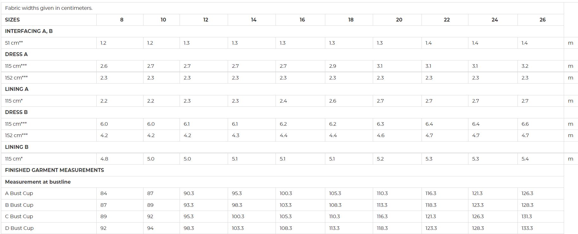The height and width of the screenshot is (234, 578).
Task: Select Dress A 115 cm size 18 value 2.9
Action: [x=333, y=66]
